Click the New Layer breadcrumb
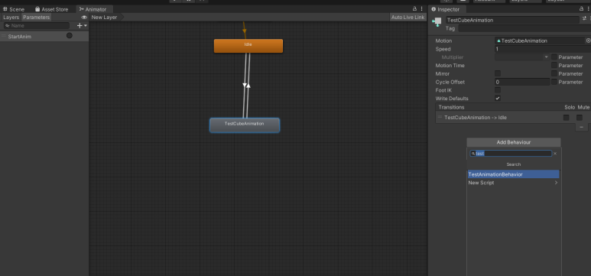 coord(104,18)
